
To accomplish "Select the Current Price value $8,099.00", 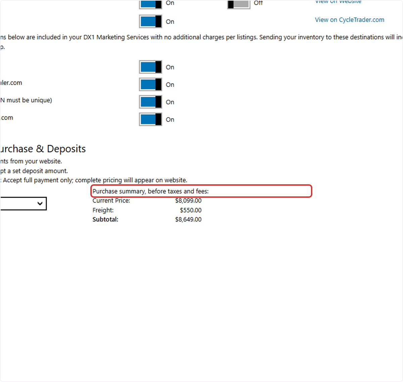I will 188,201.
